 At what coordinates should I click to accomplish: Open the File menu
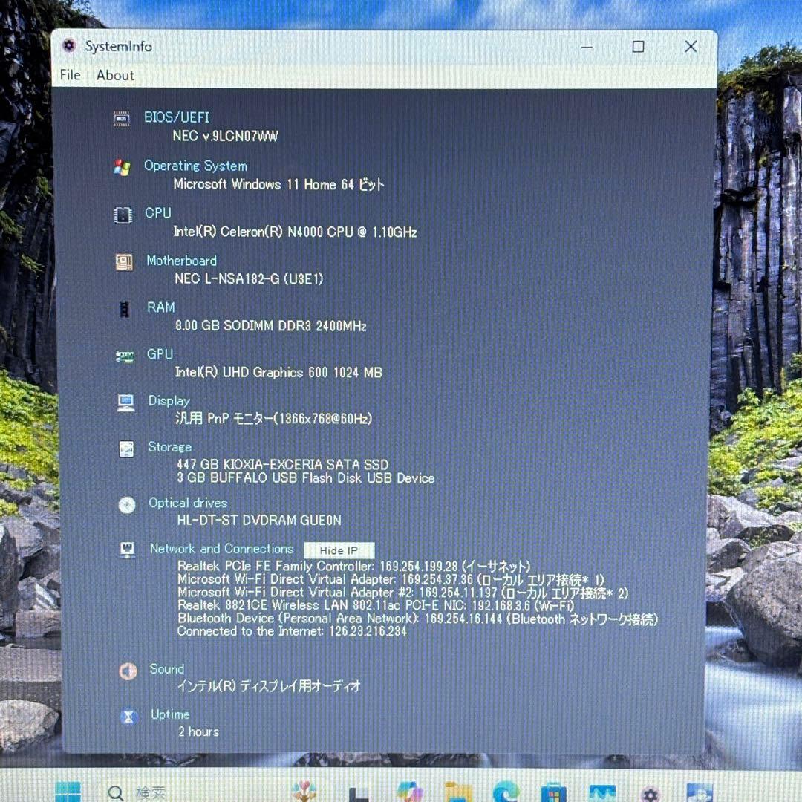pyautogui.click(x=69, y=75)
